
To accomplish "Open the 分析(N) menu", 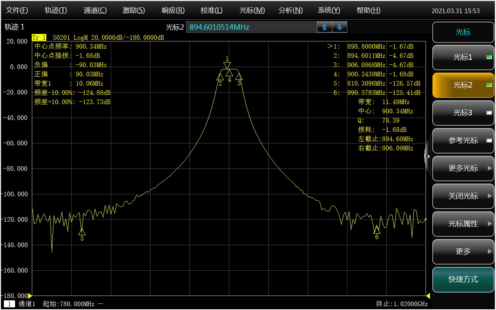I will (290, 10).
